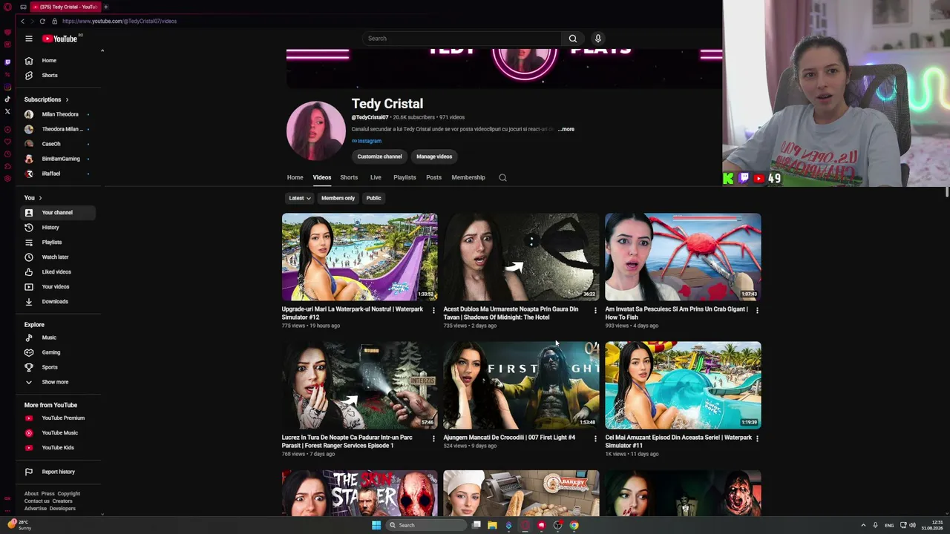Viewport: 950px width, 534px height.
Task: Switch to the Live tab
Action: (x=376, y=177)
